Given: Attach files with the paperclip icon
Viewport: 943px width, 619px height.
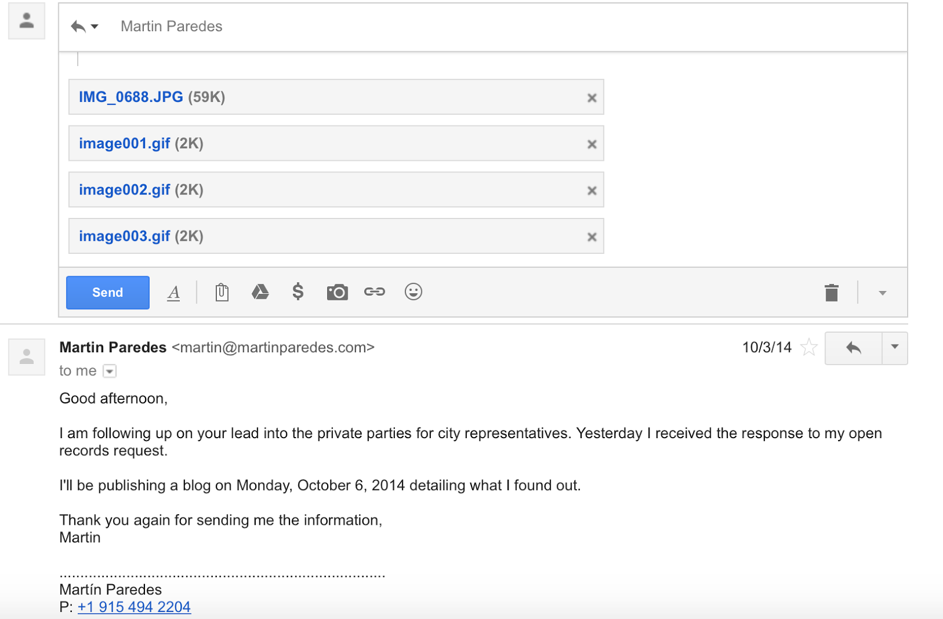Looking at the screenshot, I should coord(222,292).
